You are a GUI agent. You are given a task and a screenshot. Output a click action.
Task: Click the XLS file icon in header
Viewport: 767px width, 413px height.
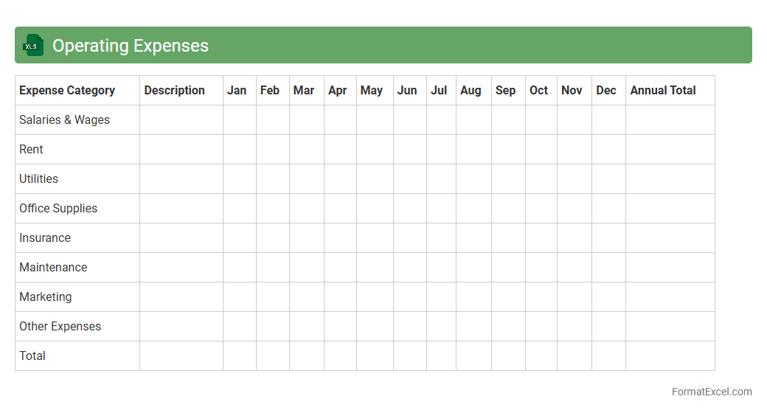point(33,46)
